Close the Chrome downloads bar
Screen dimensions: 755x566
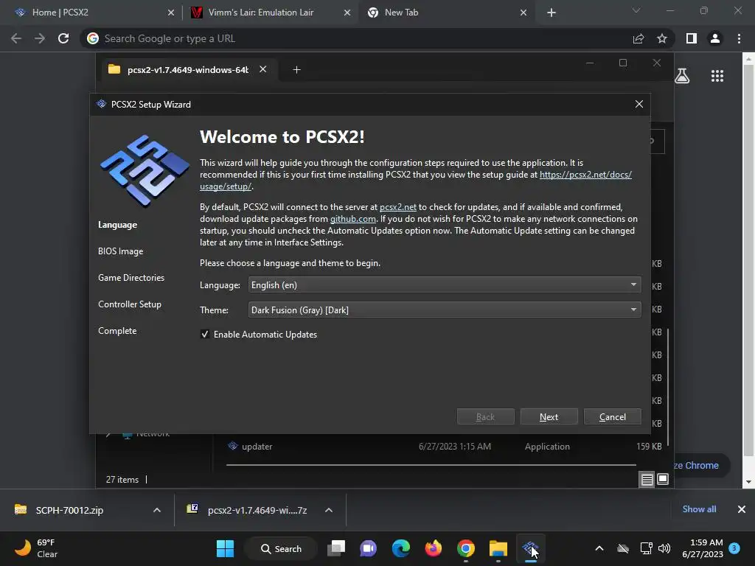coord(742,509)
